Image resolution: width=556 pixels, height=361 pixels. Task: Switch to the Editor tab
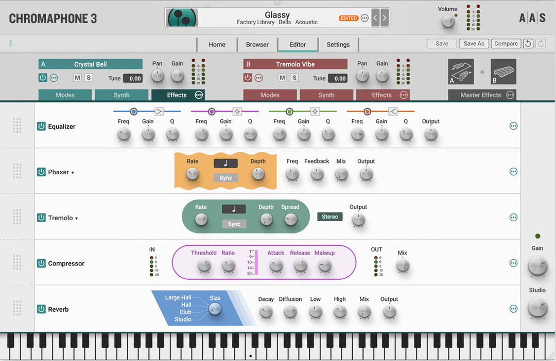298,45
